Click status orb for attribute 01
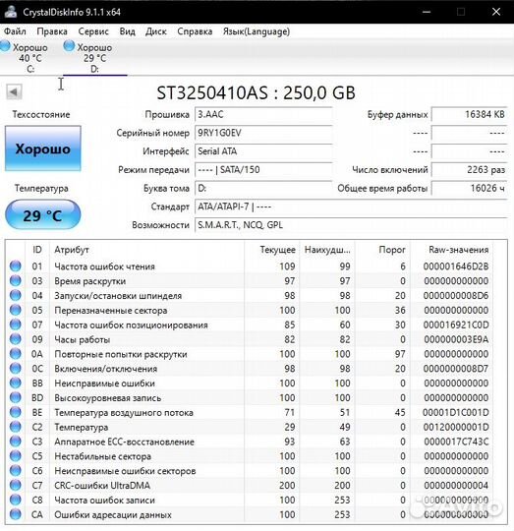Viewport: 514px width, 531px height. [15, 266]
